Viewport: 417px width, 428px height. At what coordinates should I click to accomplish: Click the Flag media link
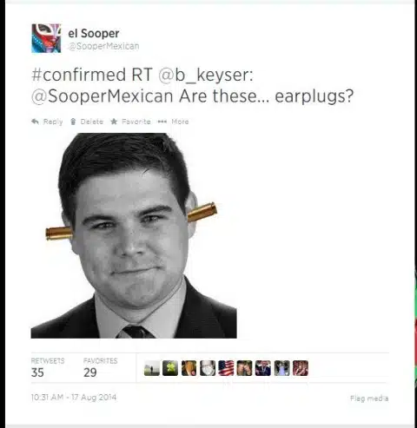point(369,398)
